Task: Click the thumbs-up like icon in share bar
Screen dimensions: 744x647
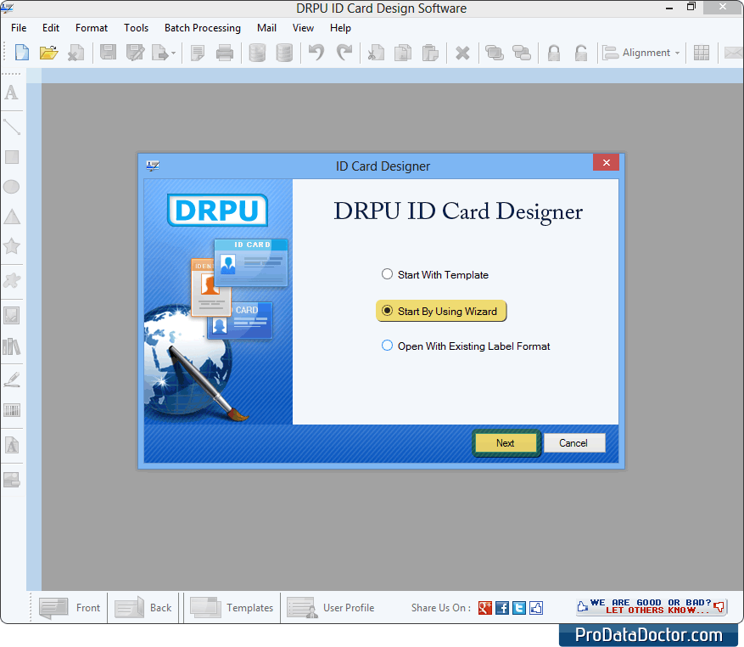Action: (x=536, y=608)
